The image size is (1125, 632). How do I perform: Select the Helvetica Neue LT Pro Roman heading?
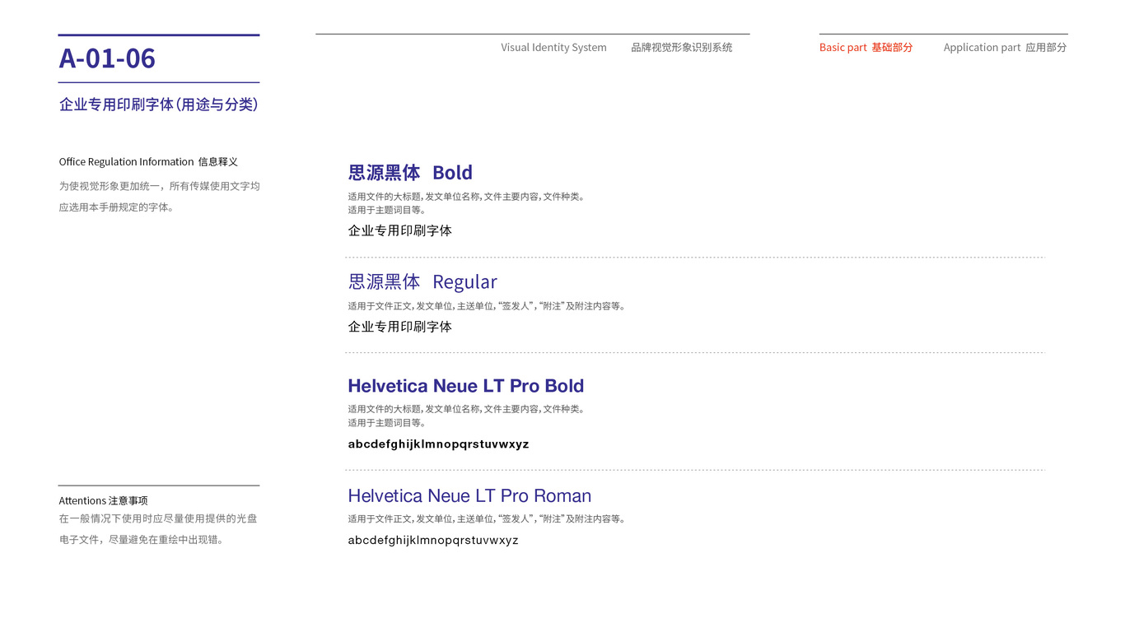(469, 496)
